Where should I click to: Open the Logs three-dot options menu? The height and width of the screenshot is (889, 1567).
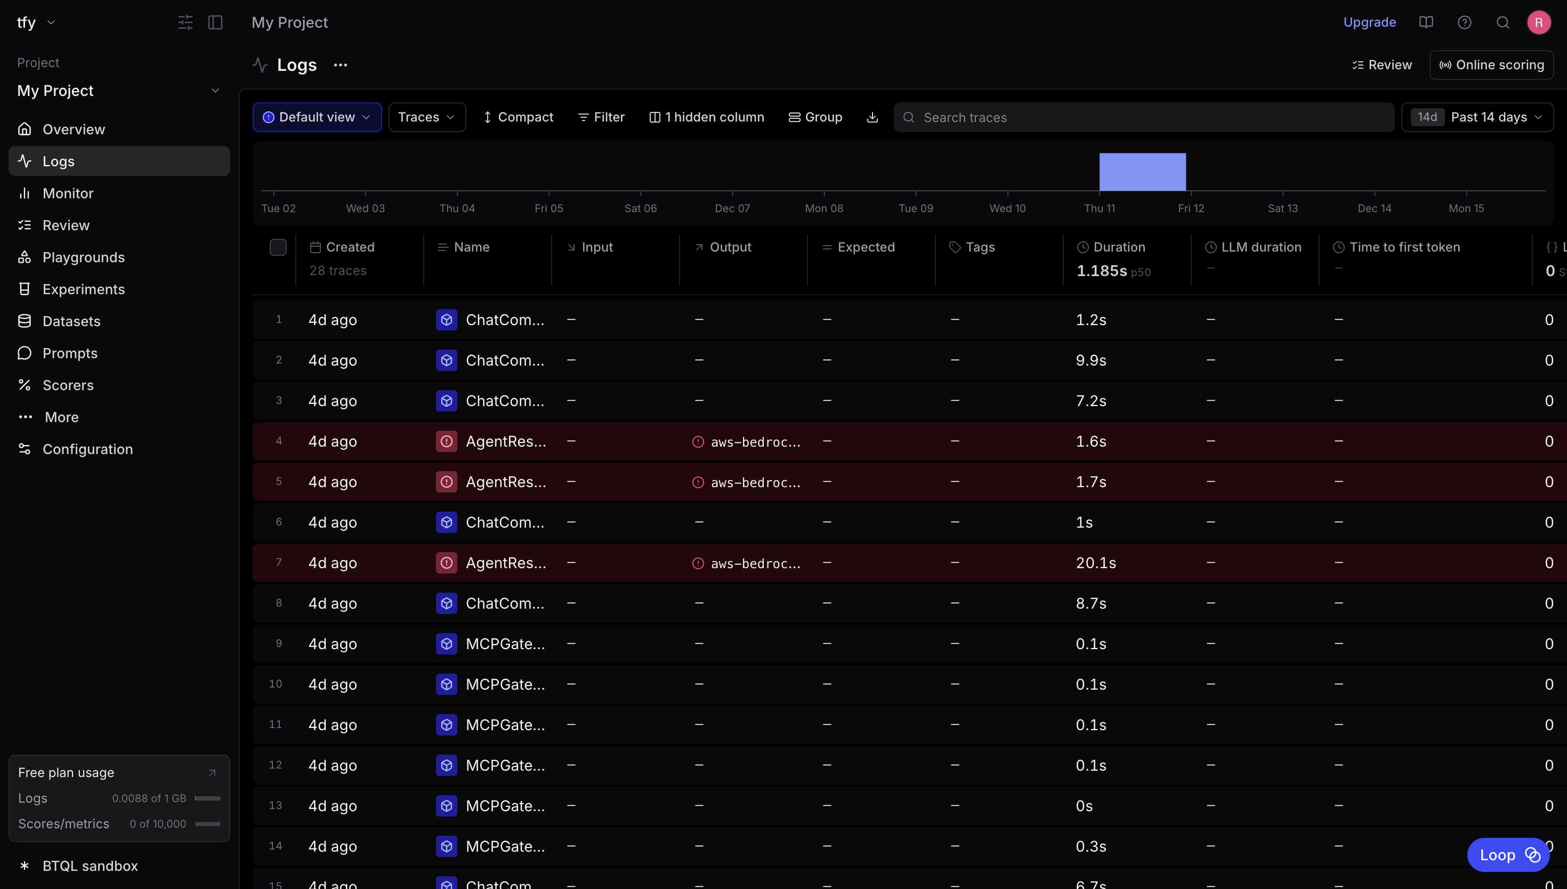341,66
